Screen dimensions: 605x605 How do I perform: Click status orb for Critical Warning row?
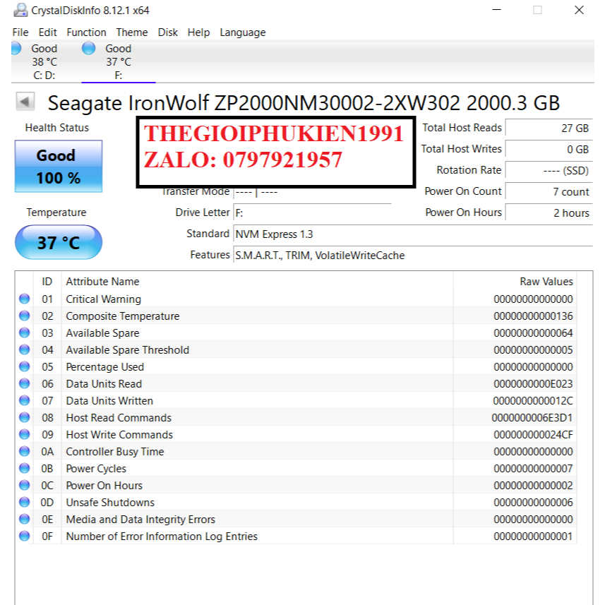(x=25, y=299)
